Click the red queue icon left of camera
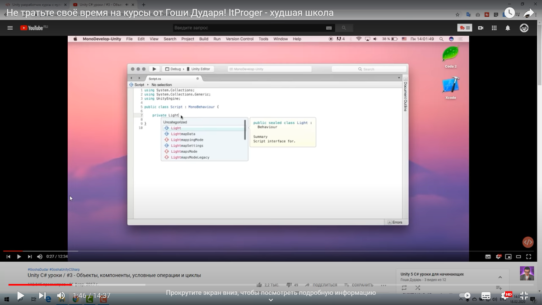 coord(465,28)
